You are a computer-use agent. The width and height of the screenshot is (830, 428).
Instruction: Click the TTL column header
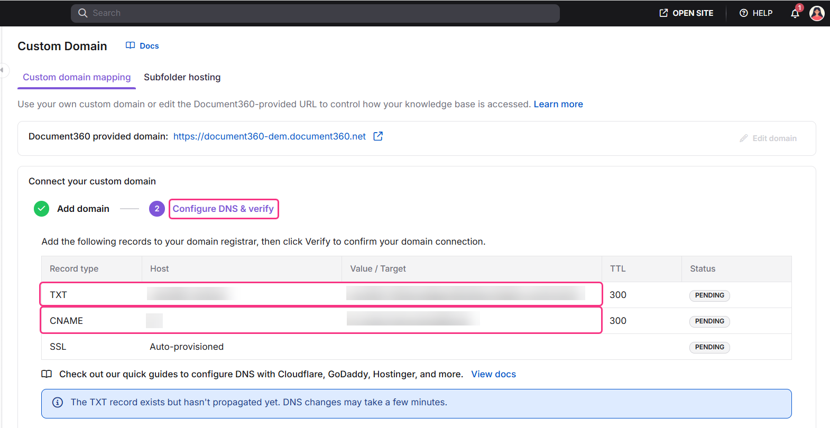617,268
